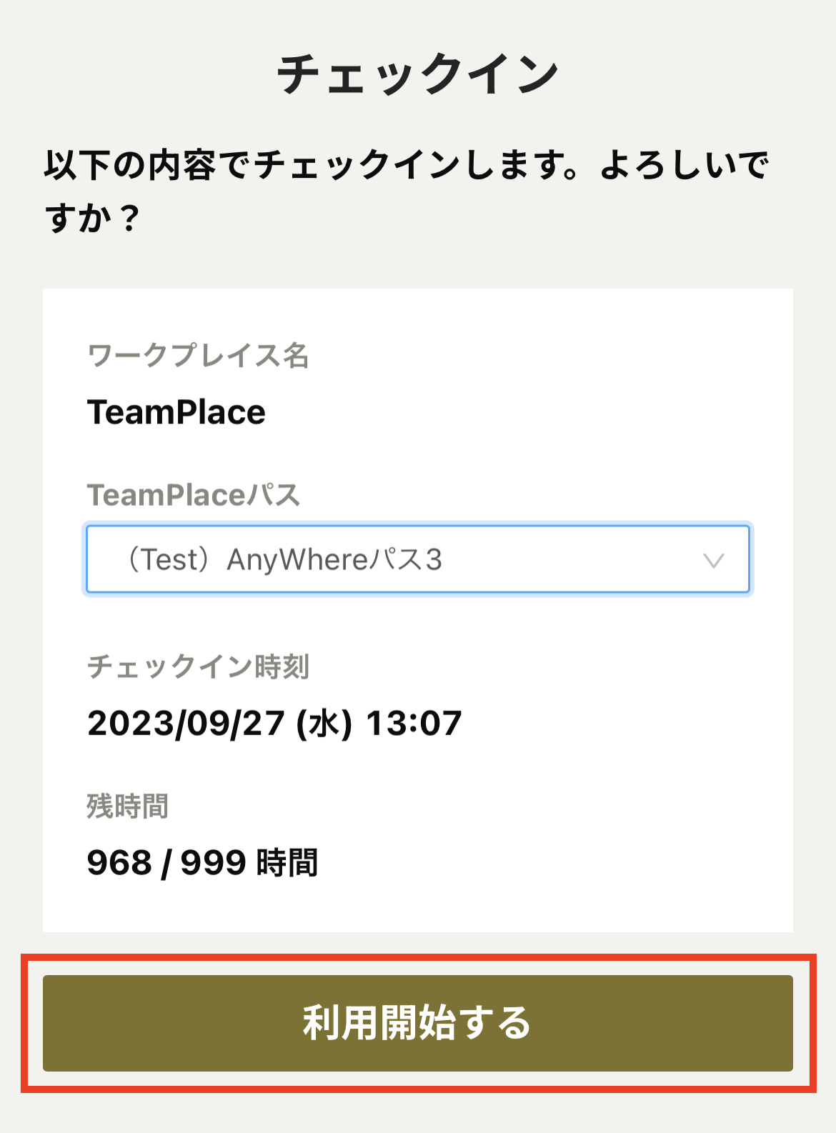Click the 968 remaining hours number
Screen dimensions: 836x1133
pyautogui.click(x=119, y=862)
